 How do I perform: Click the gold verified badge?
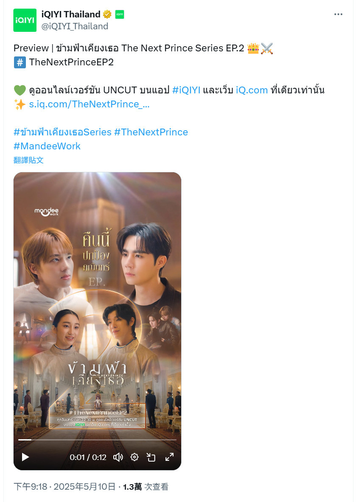click(107, 14)
